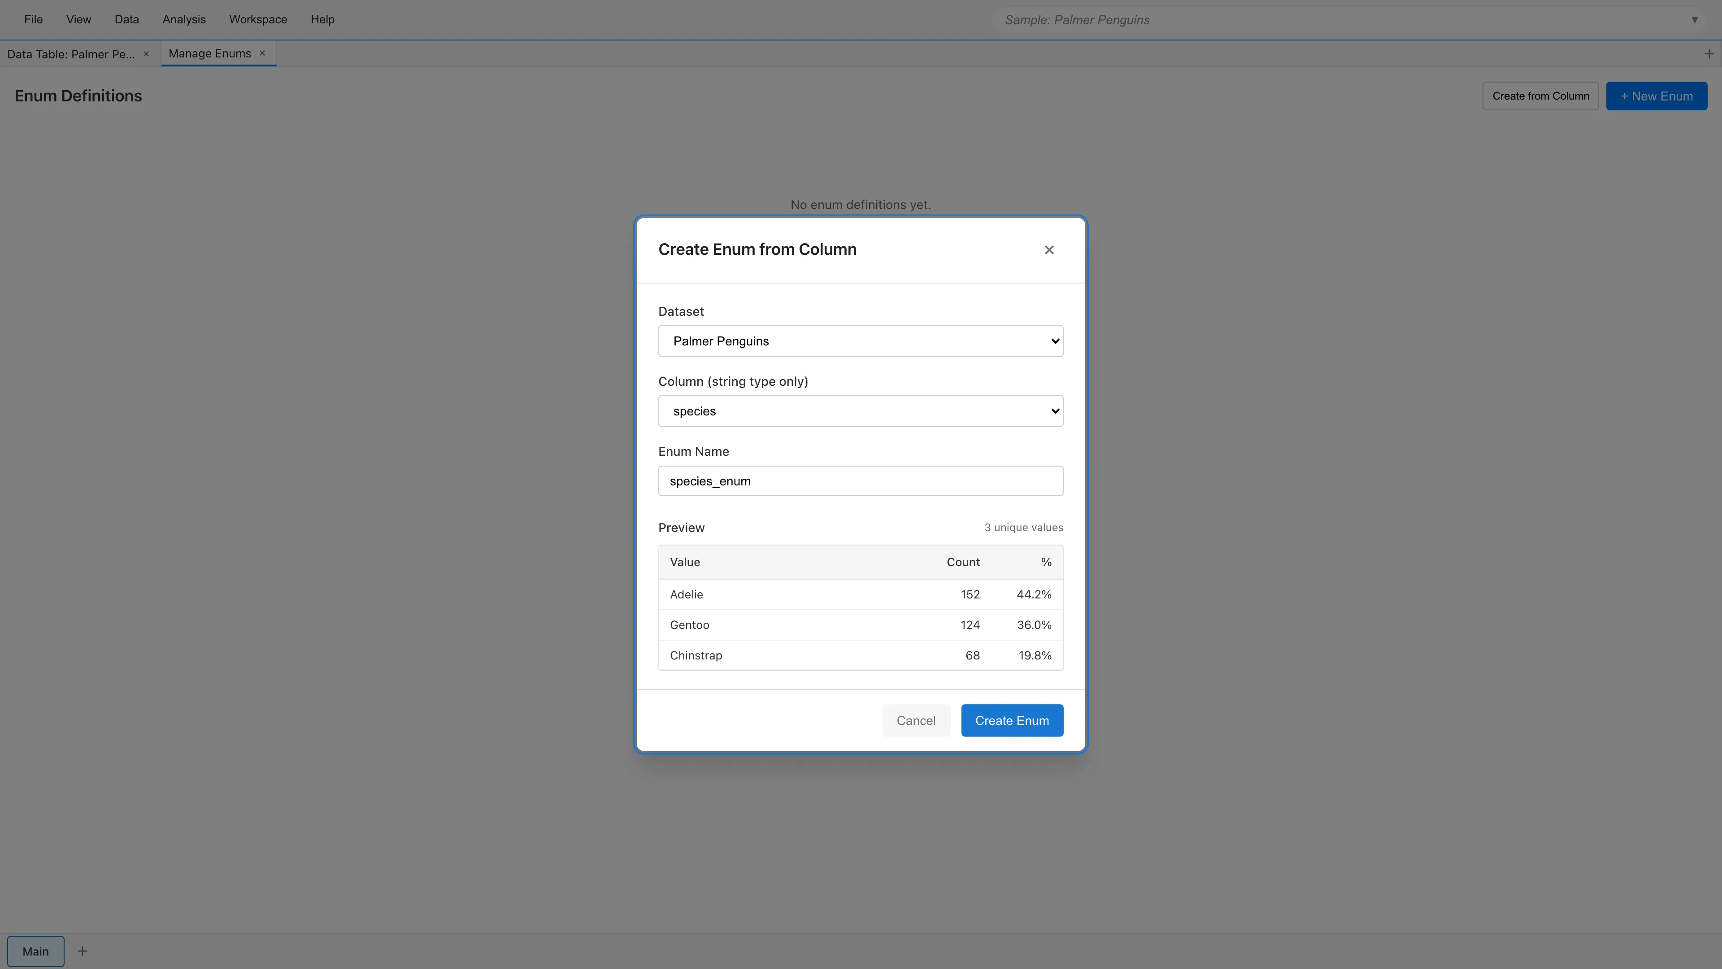This screenshot has width=1722, height=969.
Task: Close the Data Table: Palmer Penguins tab
Action: (x=146, y=54)
